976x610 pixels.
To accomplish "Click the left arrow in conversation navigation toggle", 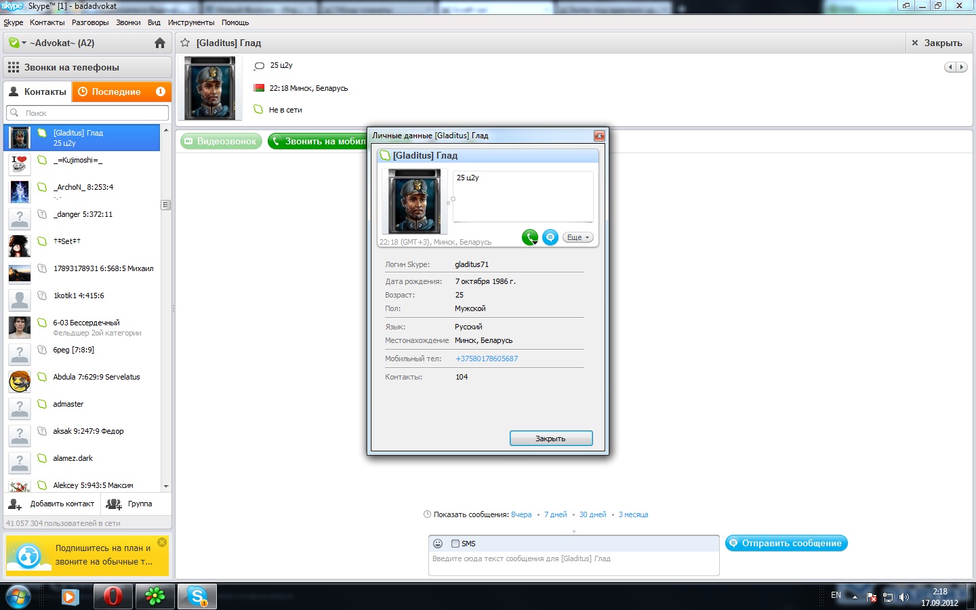I will pyautogui.click(x=950, y=66).
